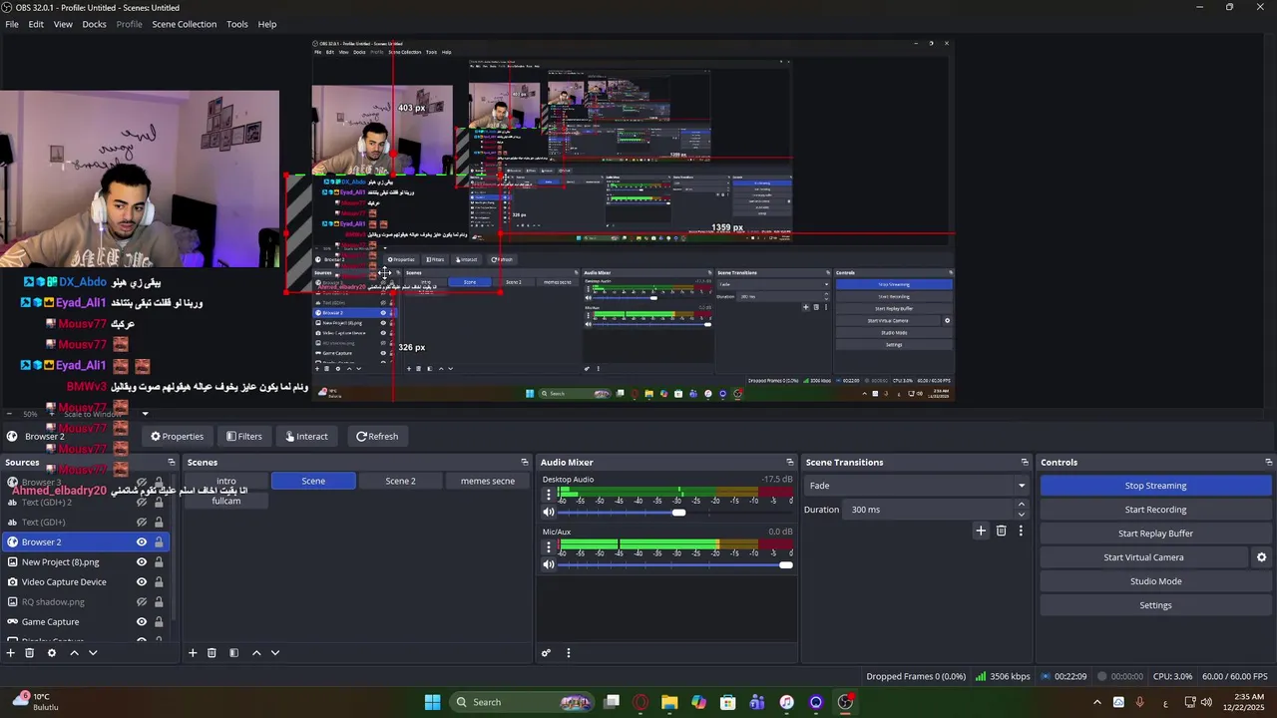
Task: Open Mic/Aux three-dot options
Action: click(x=548, y=547)
